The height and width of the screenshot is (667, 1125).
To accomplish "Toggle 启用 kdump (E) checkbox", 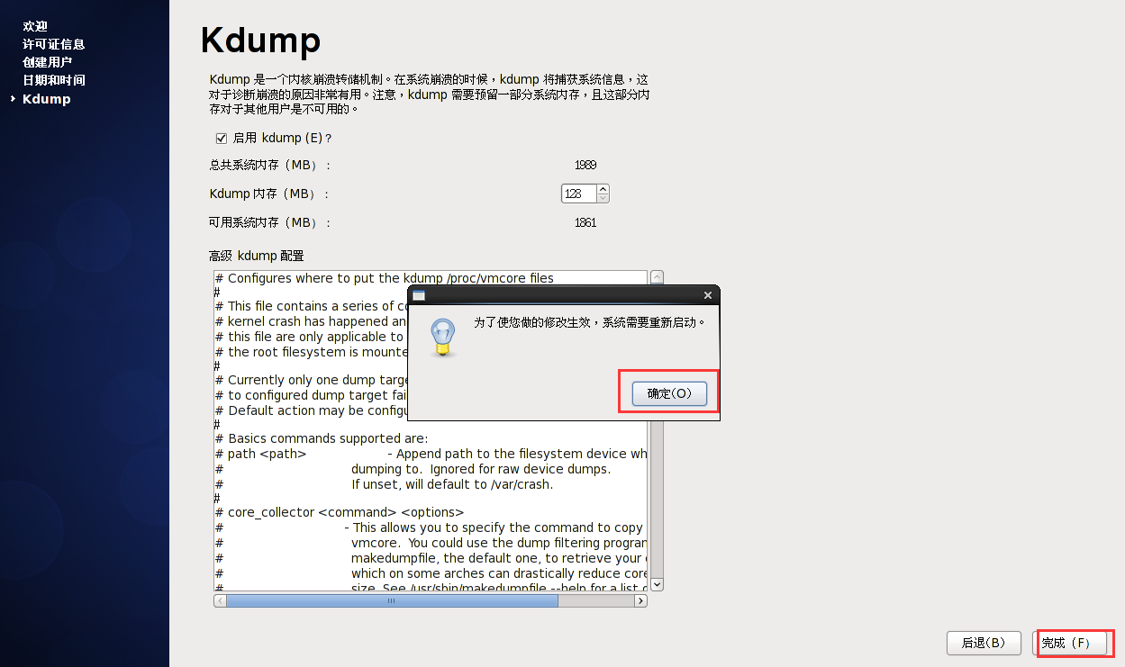I will [x=221, y=138].
